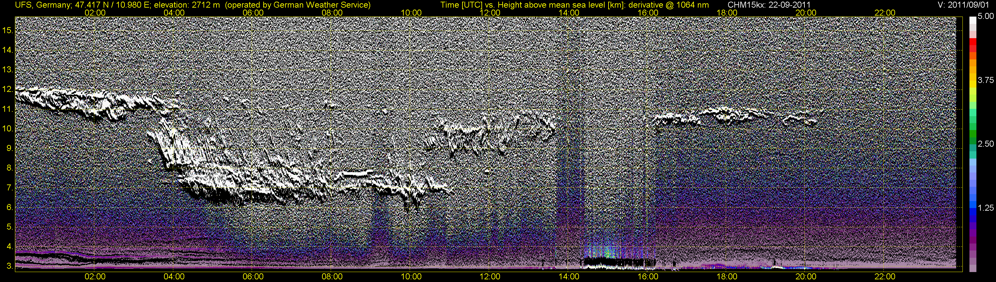The width and height of the screenshot is (996, 282).
Task: Click the 10:00 label on top time axis
Action: (411, 13)
